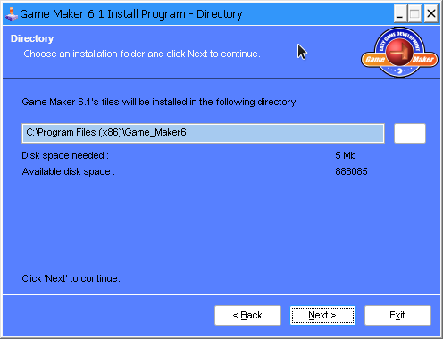Exit the Game Maker installer
Image resolution: width=443 pixels, height=339 pixels.
pos(397,315)
